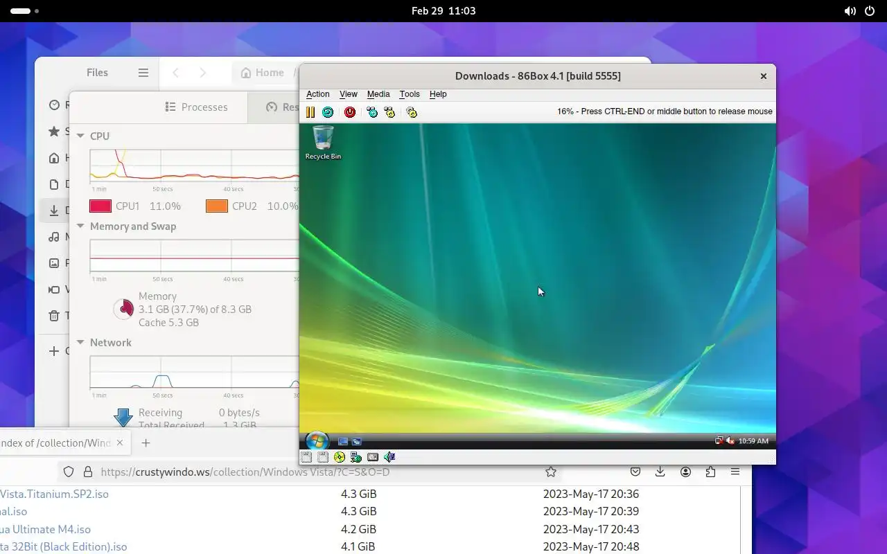Open 32Bit (Black Edition).iso link
Screen dimensions: 887x554
64,547
